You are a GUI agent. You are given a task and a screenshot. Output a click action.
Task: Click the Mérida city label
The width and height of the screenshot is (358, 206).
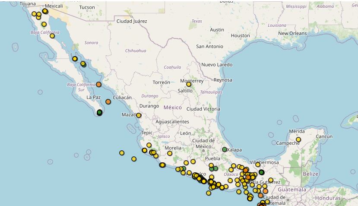click(297, 131)
